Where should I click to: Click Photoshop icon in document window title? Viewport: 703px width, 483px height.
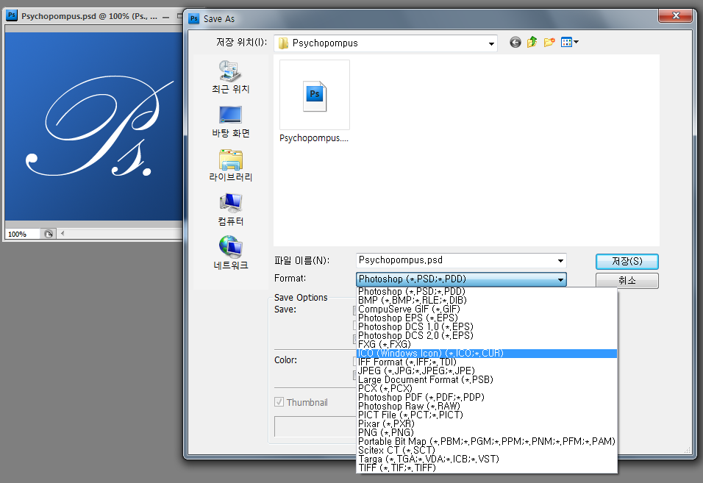(x=12, y=15)
